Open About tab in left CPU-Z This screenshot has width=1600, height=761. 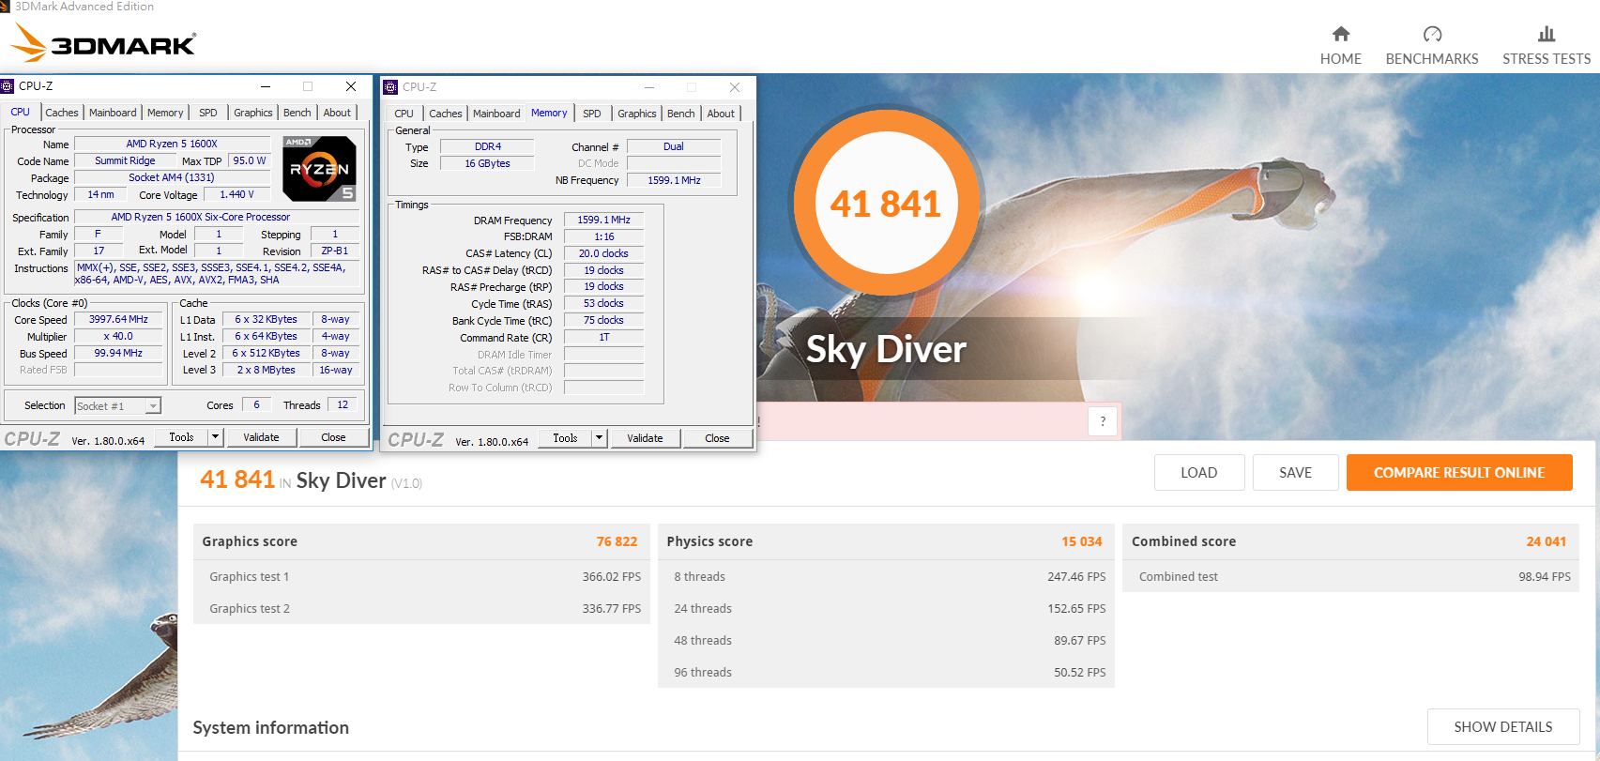tap(337, 113)
